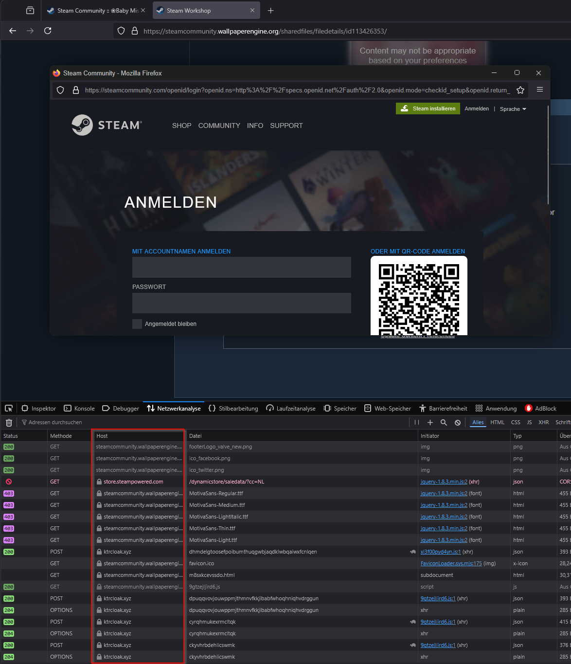The image size is (571, 664).
Task: Check the Angemeldet bleiben checkbox
Action: click(x=137, y=324)
